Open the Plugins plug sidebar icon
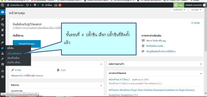The width and height of the screenshot is (207, 97). (3, 48)
